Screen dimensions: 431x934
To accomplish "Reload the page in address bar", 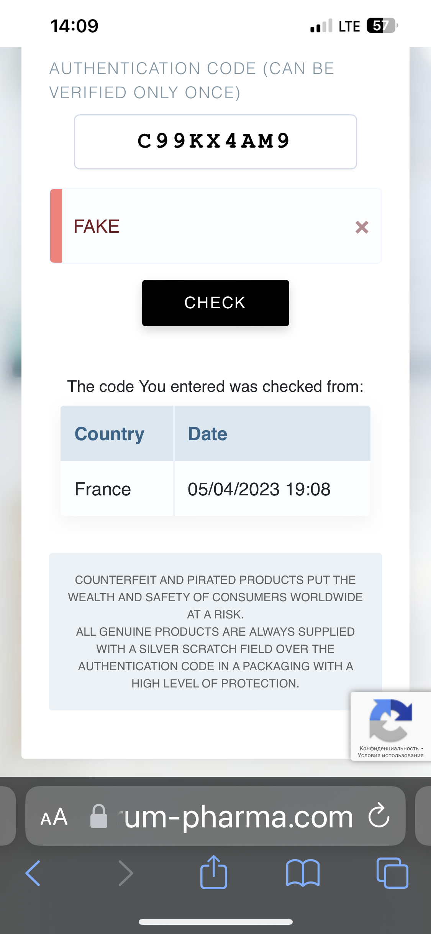I will [x=379, y=816].
